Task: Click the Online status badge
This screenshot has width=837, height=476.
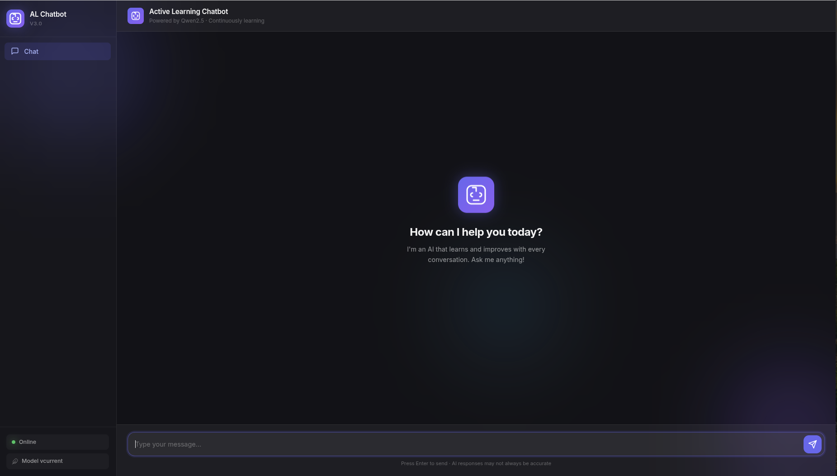Action: (x=57, y=442)
